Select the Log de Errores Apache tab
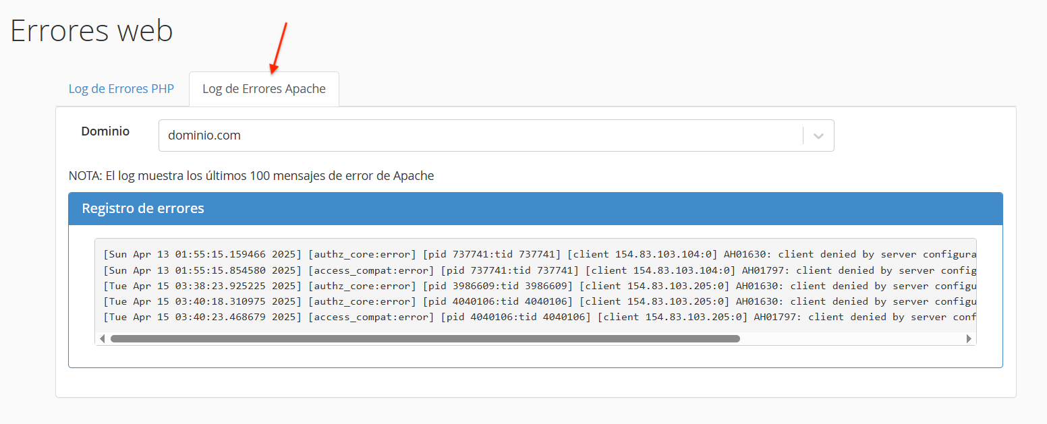The image size is (1047, 424). point(264,89)
